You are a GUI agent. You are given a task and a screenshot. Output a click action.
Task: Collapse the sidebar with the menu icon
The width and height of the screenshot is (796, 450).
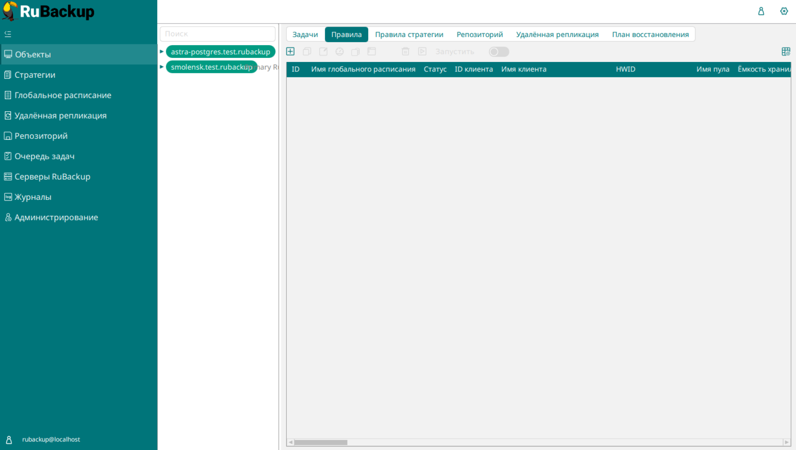(x=8, y=34)
